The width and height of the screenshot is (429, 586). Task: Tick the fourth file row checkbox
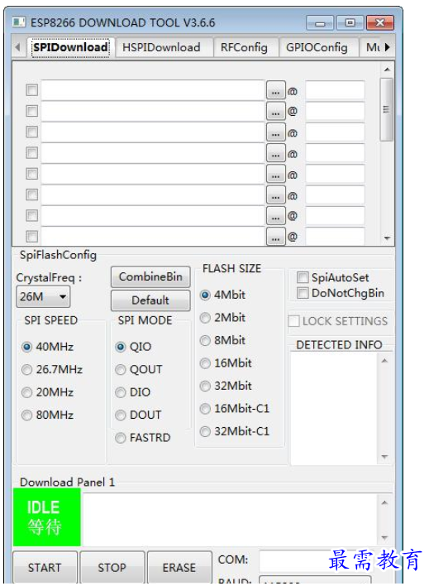(32, 153)
